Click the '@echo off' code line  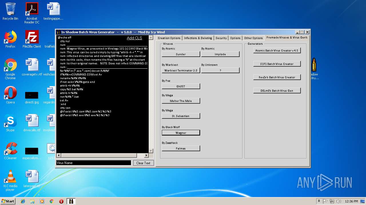pyautogui.click(x=65, y=37)
